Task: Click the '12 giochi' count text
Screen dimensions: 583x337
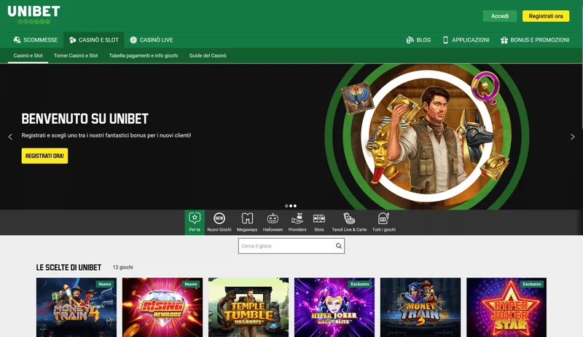Action: 122,267
